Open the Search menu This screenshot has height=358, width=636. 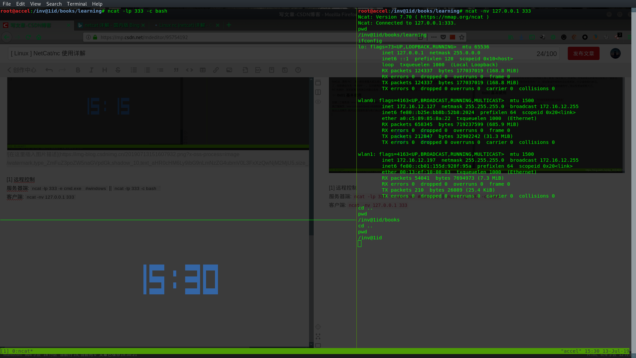point(54,4)
